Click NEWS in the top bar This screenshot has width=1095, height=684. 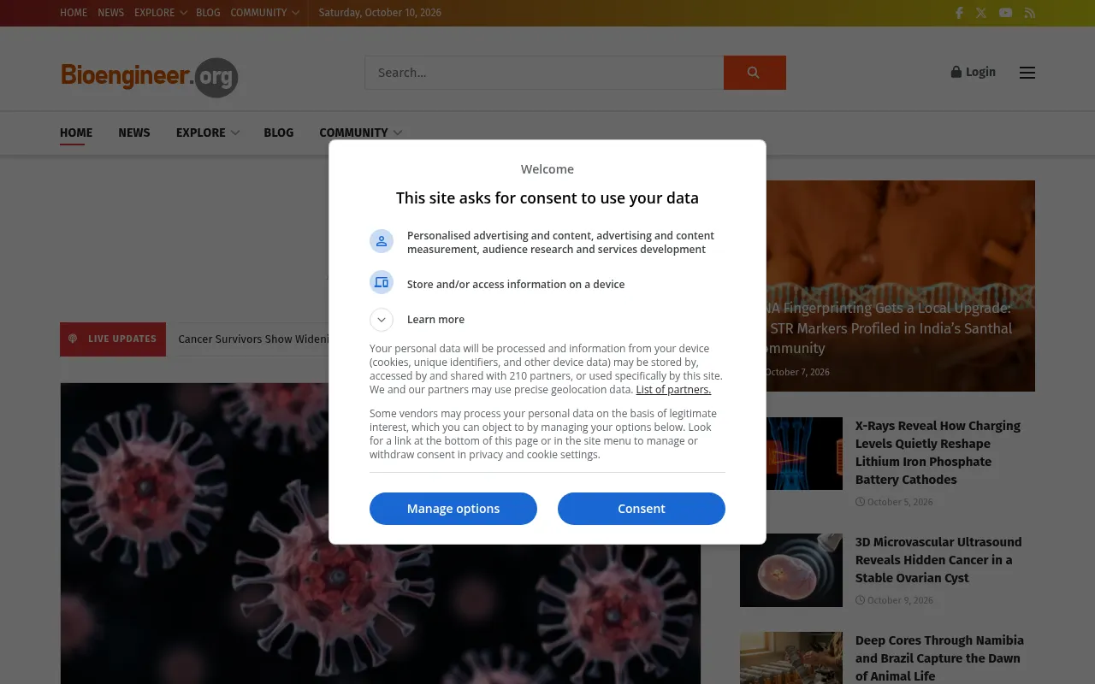[111, 13]
